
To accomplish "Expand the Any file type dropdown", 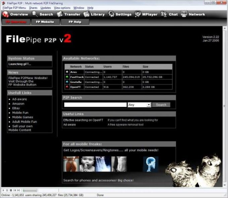I will point(139,105).
